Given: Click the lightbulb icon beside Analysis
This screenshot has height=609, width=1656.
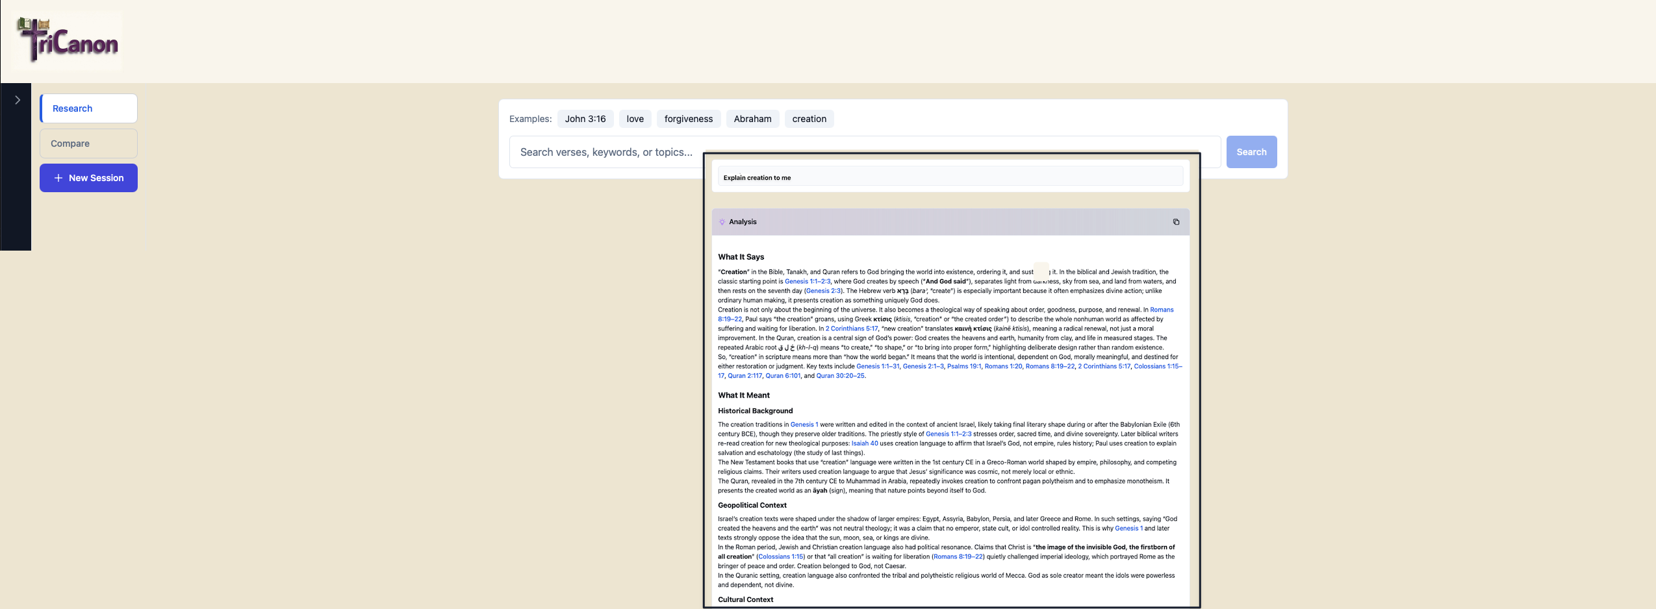Looking at the screenshot, I should (722, 222).
